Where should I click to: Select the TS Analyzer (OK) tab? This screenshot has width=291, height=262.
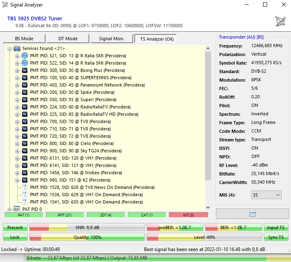point(155,39)
